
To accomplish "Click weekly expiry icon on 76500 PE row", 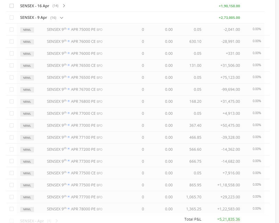I will pos(69,77).
